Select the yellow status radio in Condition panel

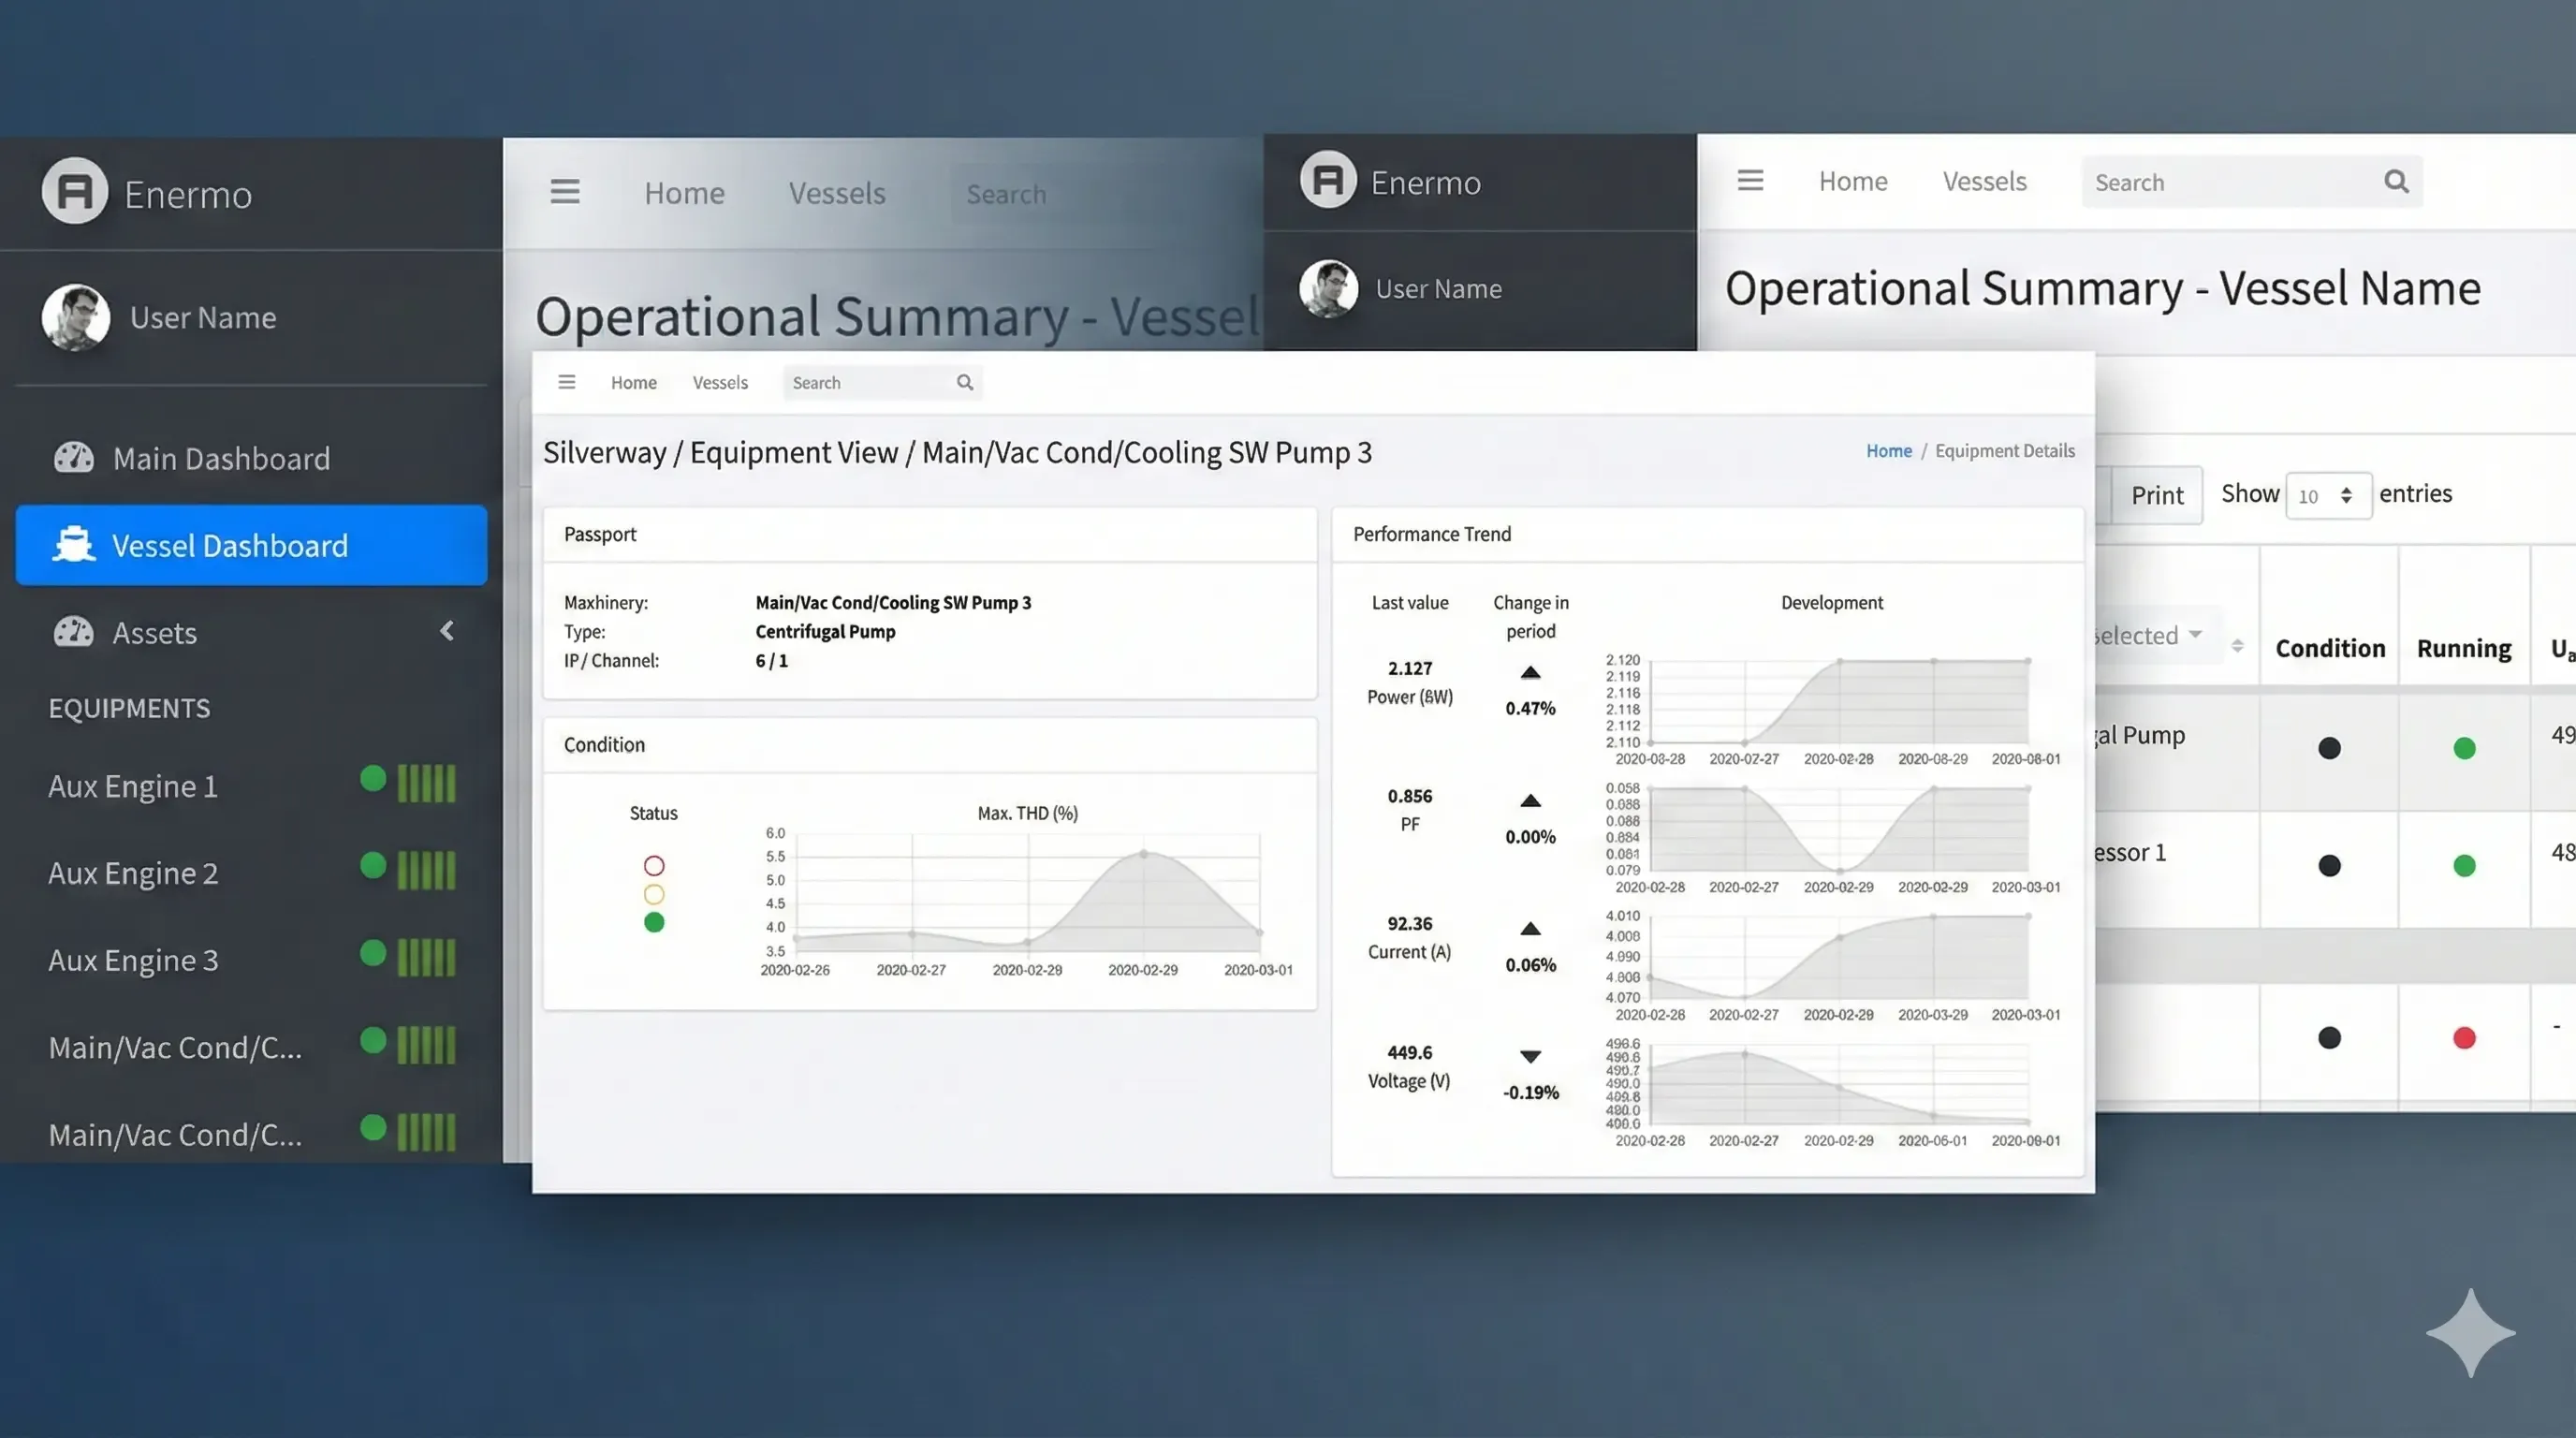pos(654,893)
